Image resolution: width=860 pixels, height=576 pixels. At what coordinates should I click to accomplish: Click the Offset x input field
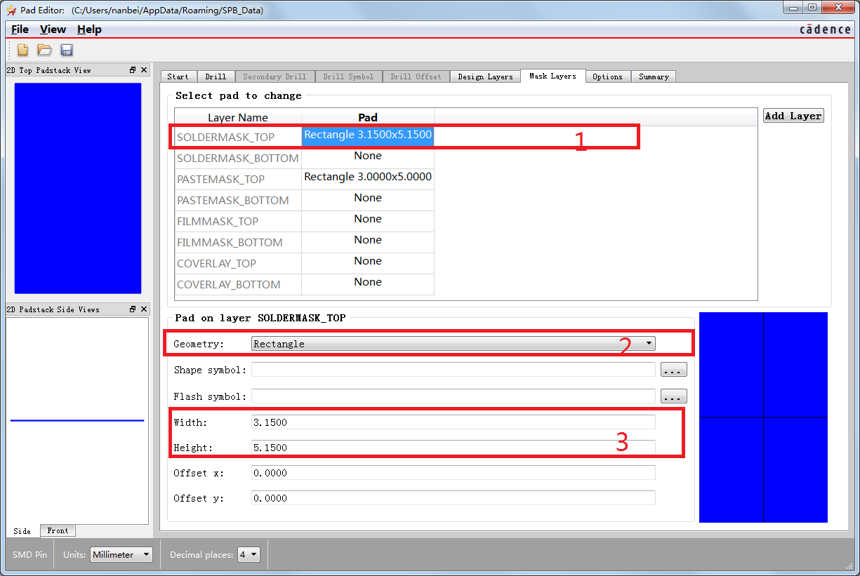(453, 473)
